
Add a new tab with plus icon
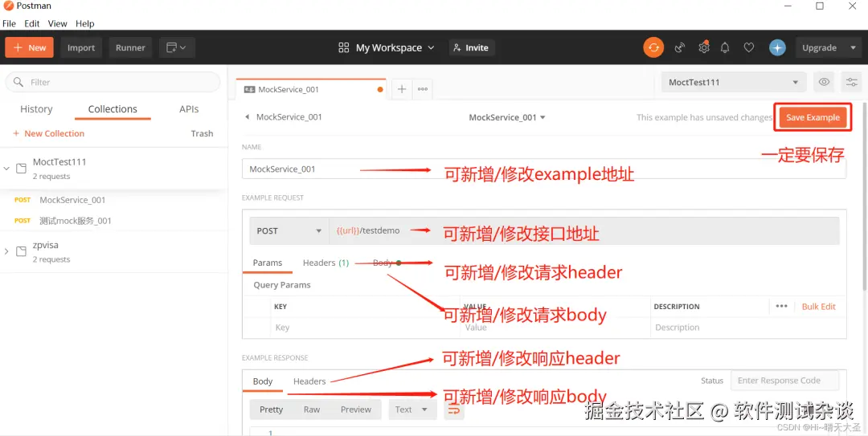click(x=401, y=89)
